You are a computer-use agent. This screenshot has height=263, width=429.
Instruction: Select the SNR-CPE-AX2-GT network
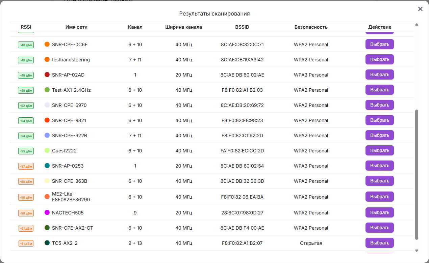click(379, 228)
